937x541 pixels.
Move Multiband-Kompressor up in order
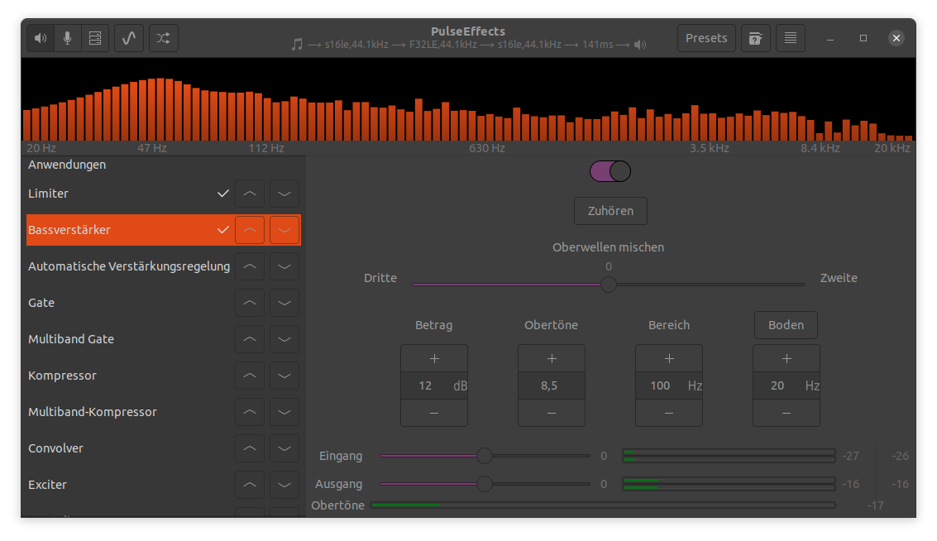(250, 412)
